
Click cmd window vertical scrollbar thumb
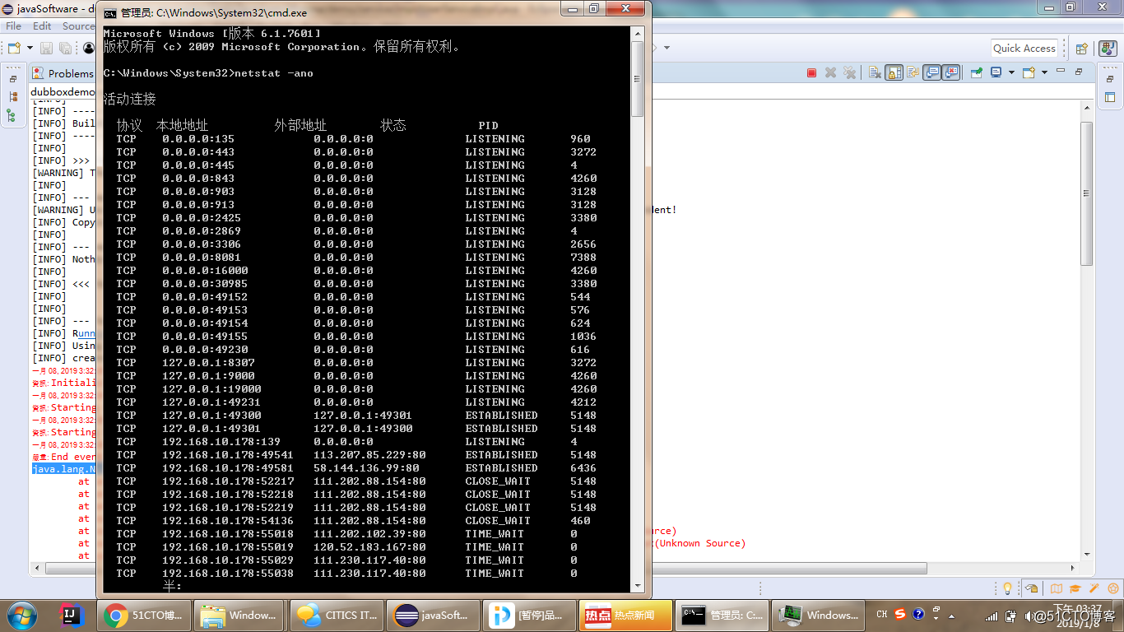click(637, 78)
